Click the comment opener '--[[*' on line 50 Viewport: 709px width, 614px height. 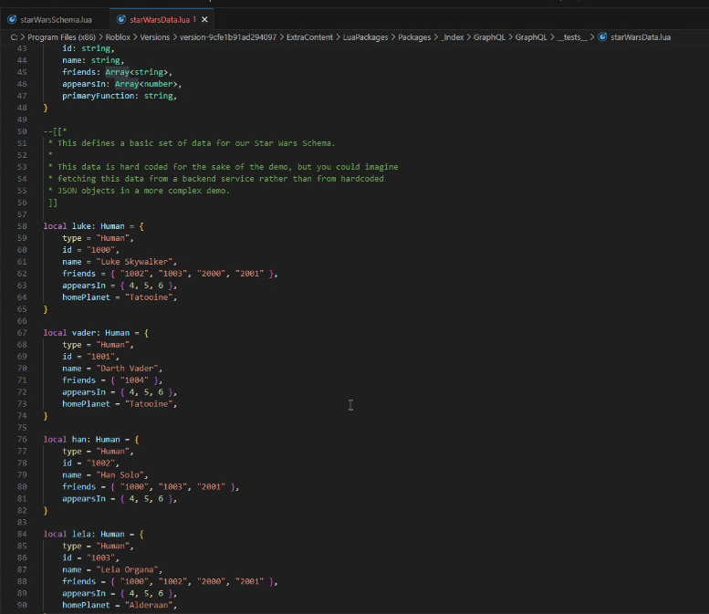55,131
